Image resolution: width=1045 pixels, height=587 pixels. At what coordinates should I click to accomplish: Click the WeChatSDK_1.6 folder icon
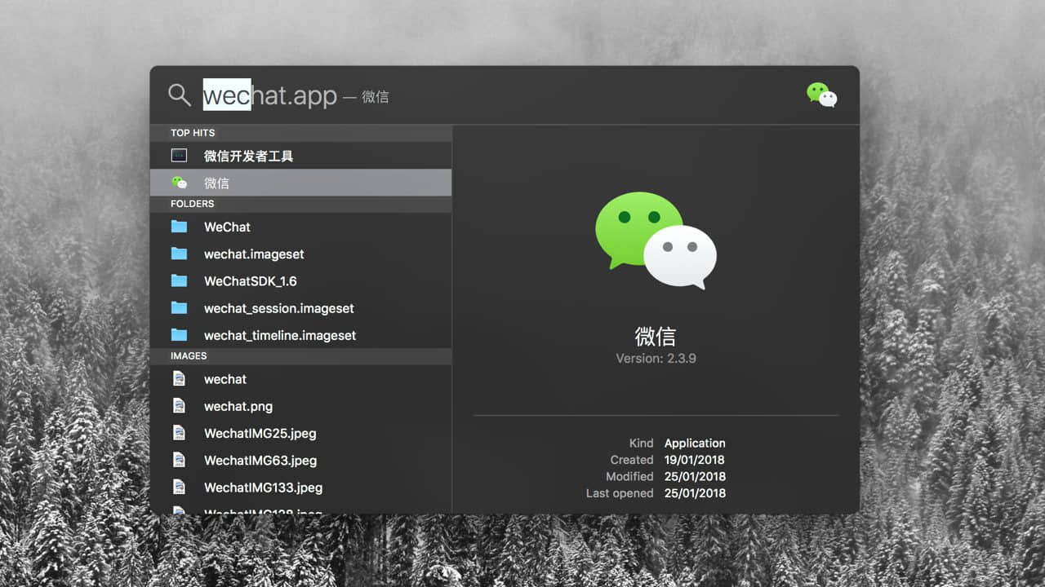[x=179, y=280]
